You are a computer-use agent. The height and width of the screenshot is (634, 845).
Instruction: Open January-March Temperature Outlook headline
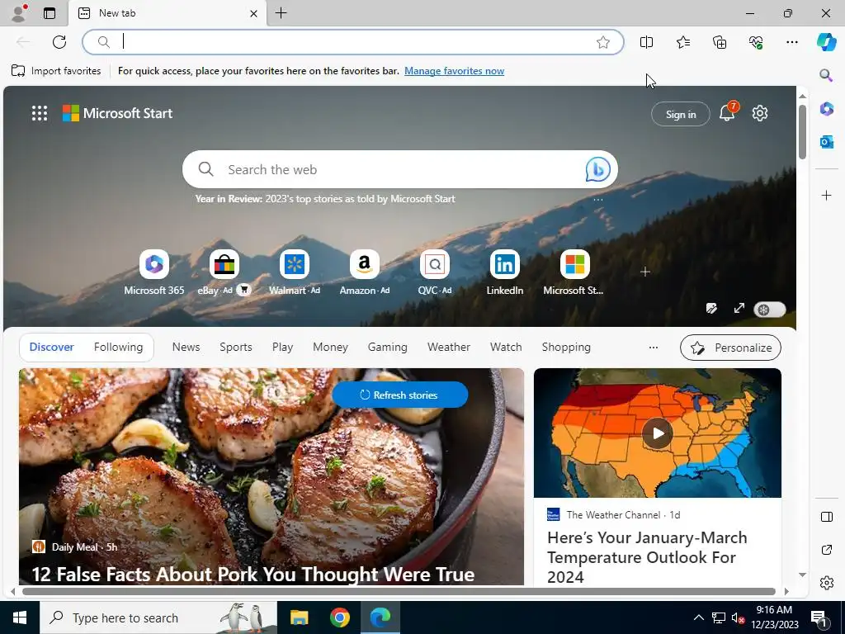647,557
